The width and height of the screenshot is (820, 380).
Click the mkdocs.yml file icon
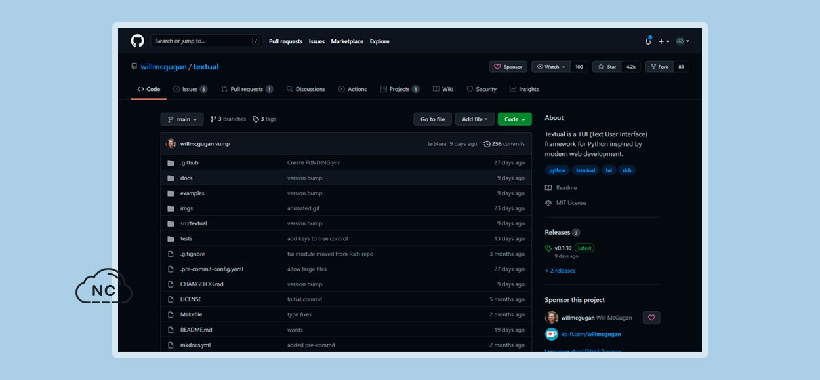coord(171,345)
